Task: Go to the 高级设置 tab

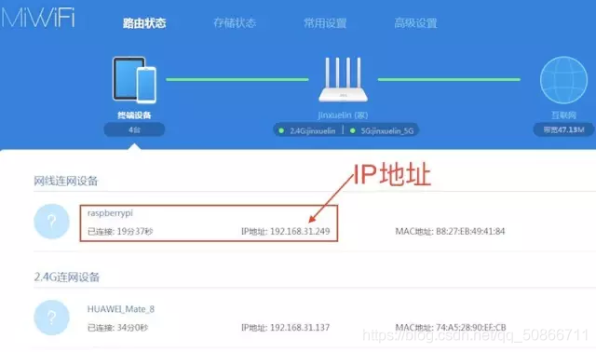Action: point(415,23)
